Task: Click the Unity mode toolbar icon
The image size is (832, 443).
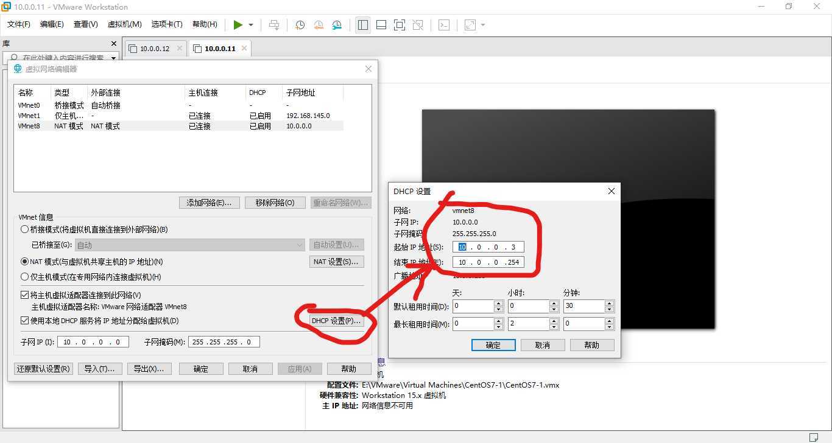Action: click(418, 25)
